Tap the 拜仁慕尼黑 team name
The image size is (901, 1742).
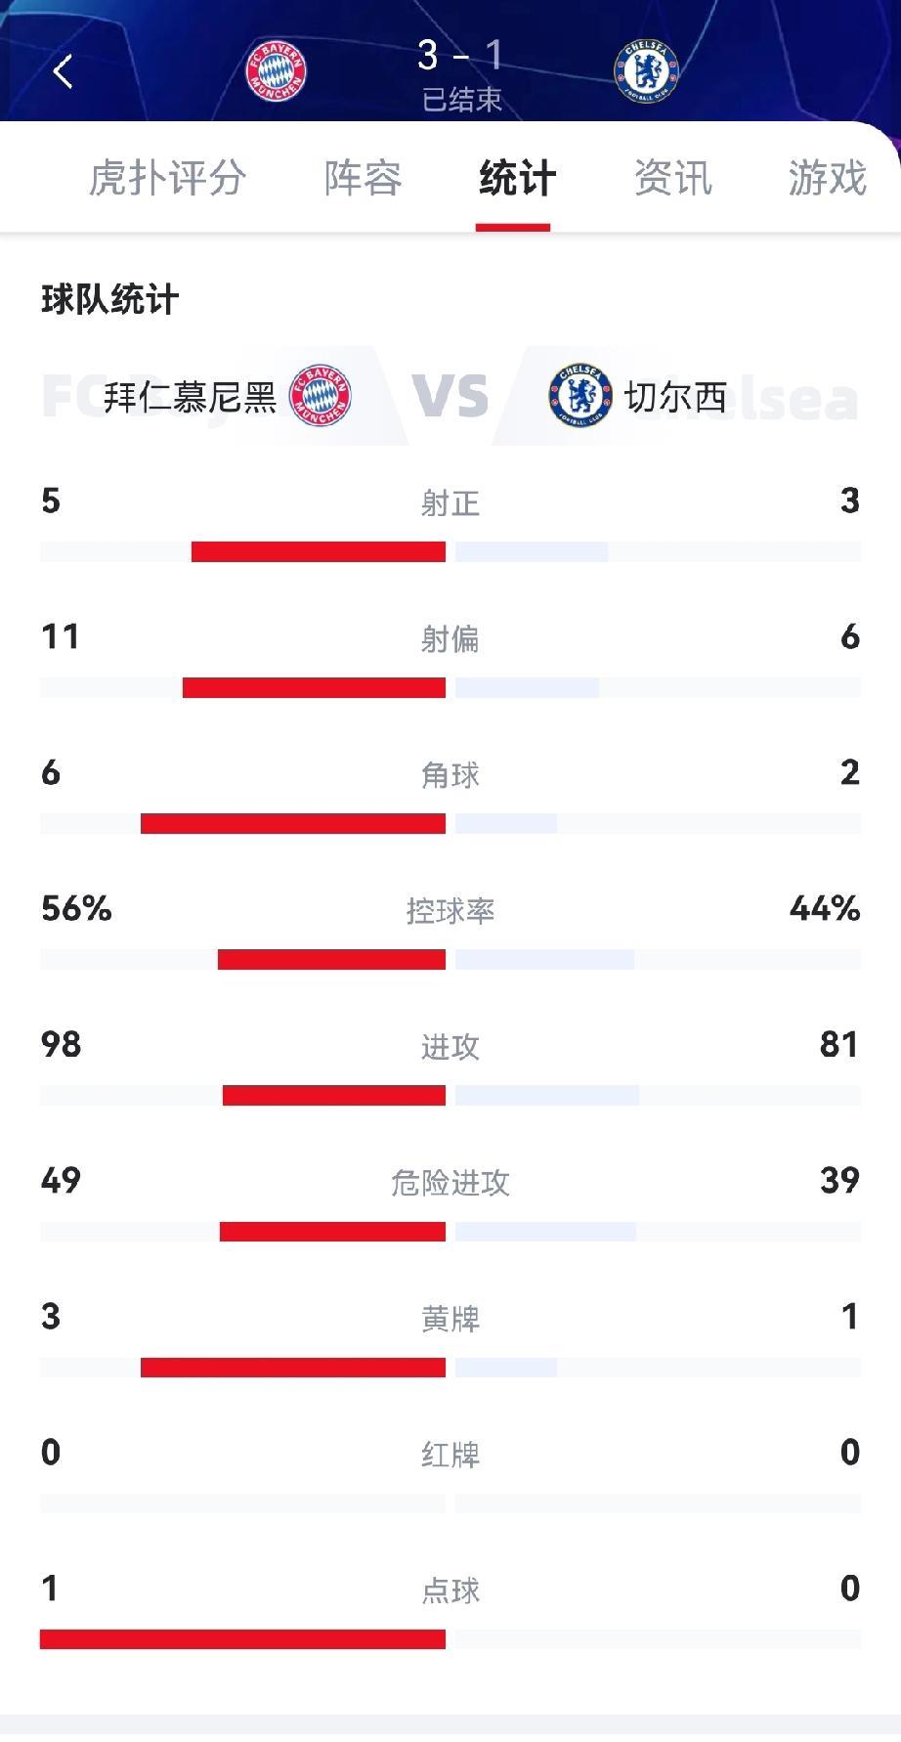191,398
